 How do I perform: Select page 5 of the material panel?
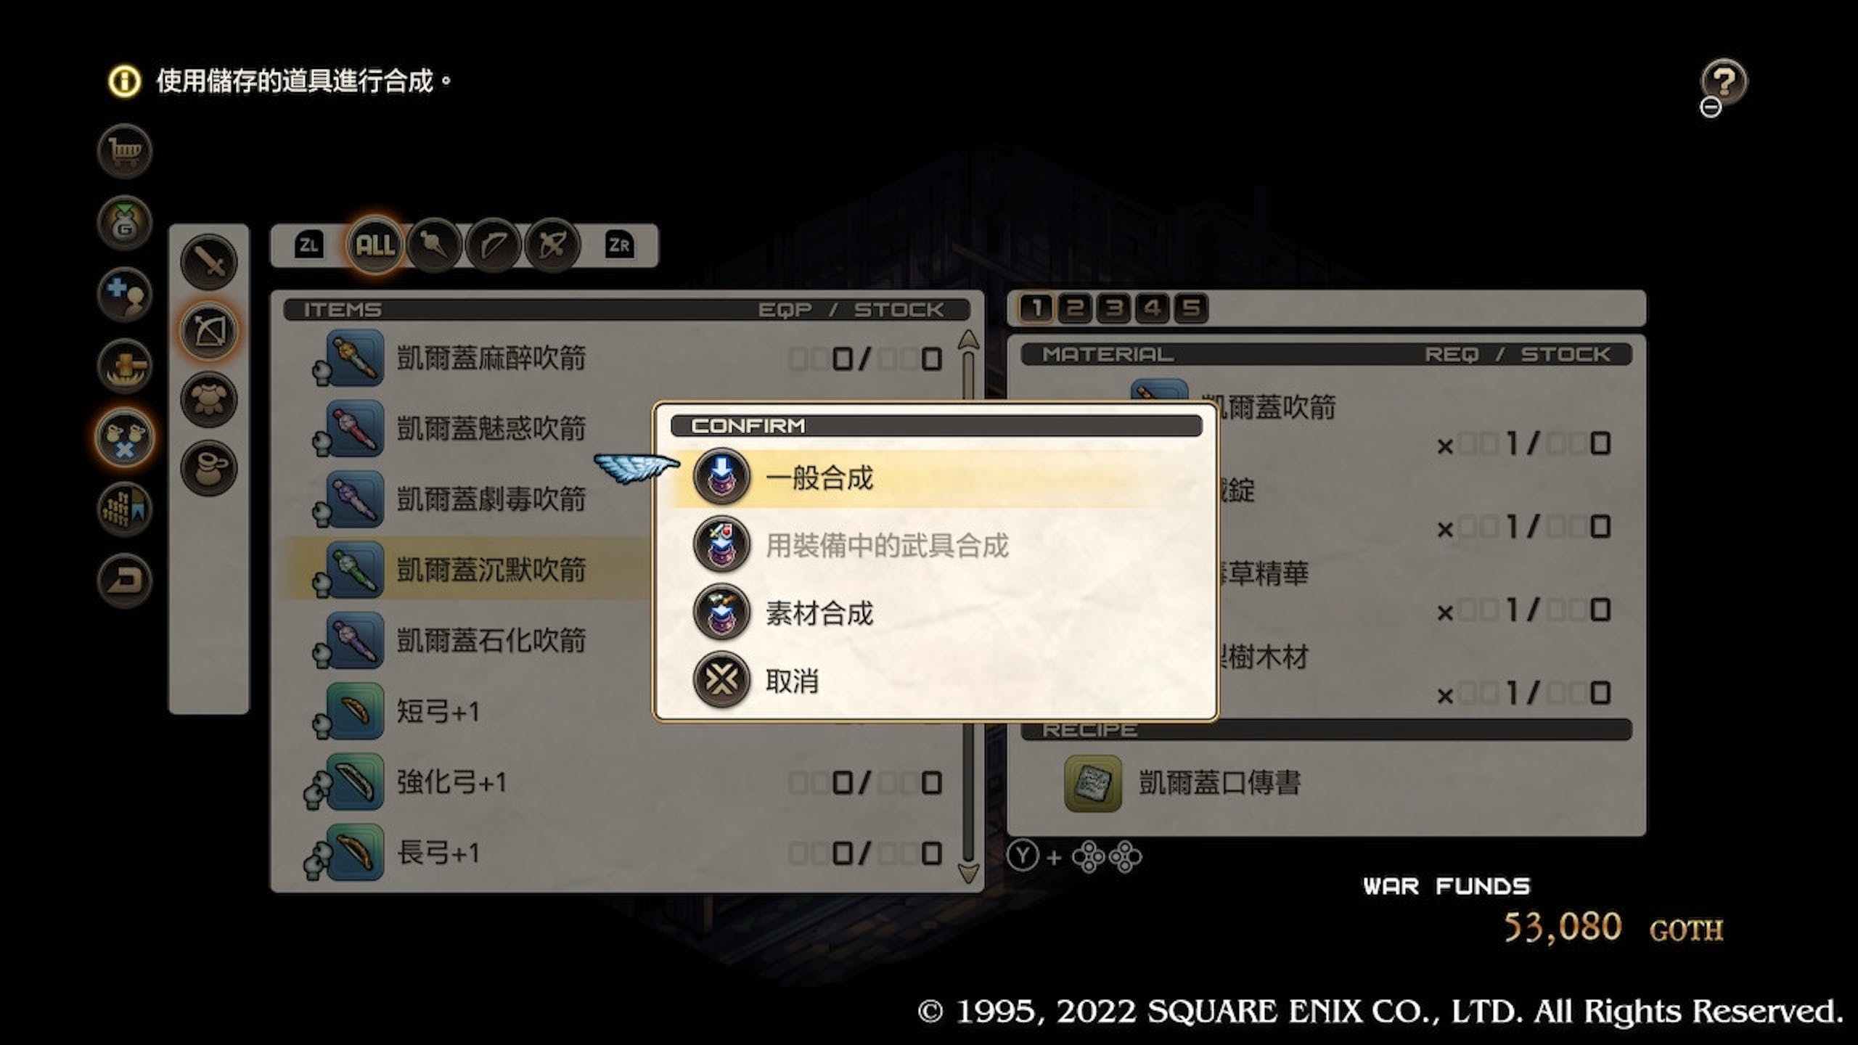coord(1191,308)
